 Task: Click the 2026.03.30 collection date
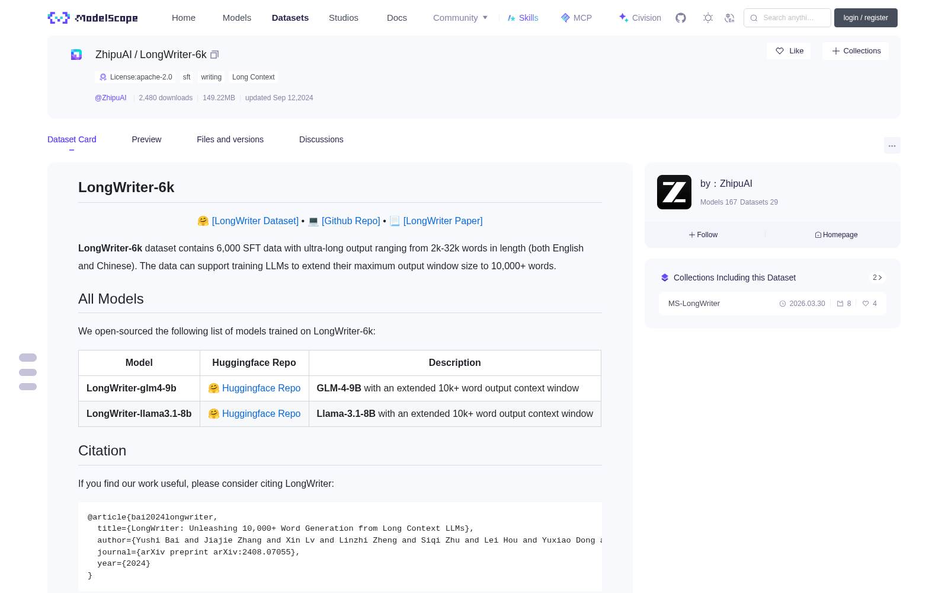(x=807, y=304)
